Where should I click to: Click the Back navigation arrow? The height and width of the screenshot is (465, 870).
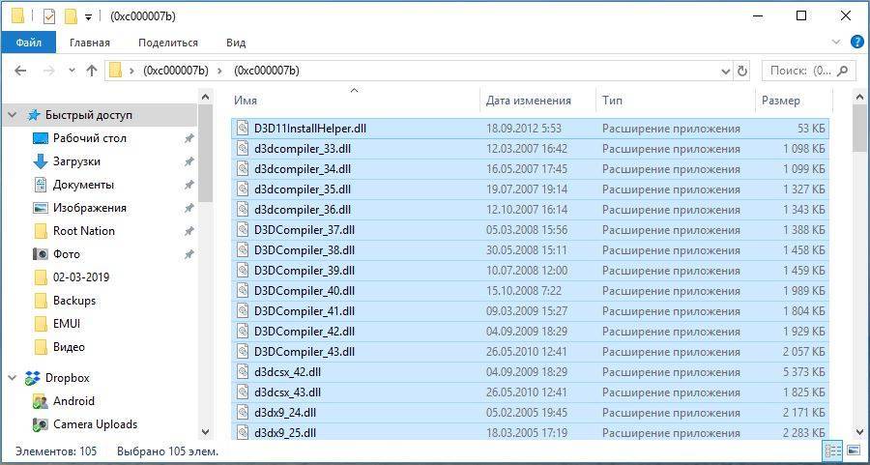click(20, 71)
